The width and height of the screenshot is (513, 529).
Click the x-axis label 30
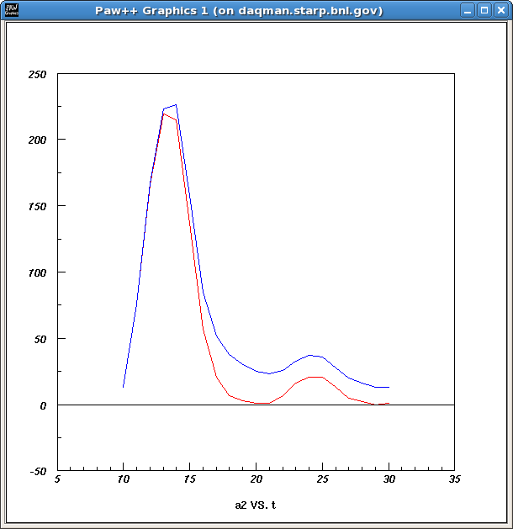click(389, 479)
